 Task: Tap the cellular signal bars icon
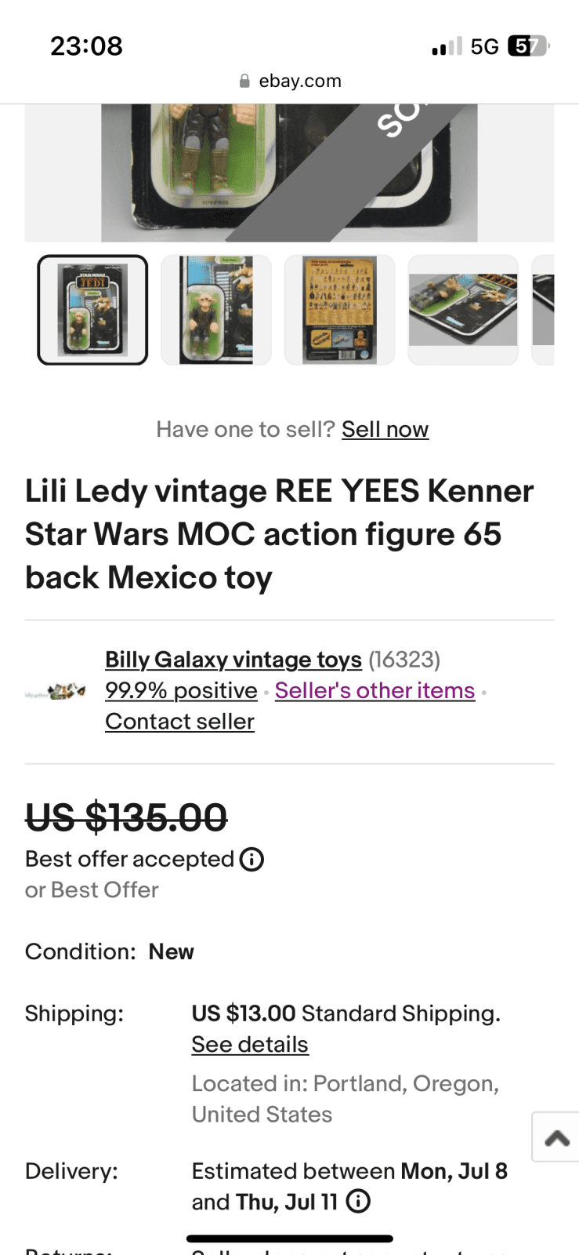(447, 47)
